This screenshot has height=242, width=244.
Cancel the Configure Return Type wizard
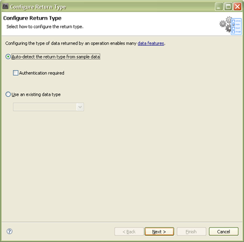(x=223, y=232)
